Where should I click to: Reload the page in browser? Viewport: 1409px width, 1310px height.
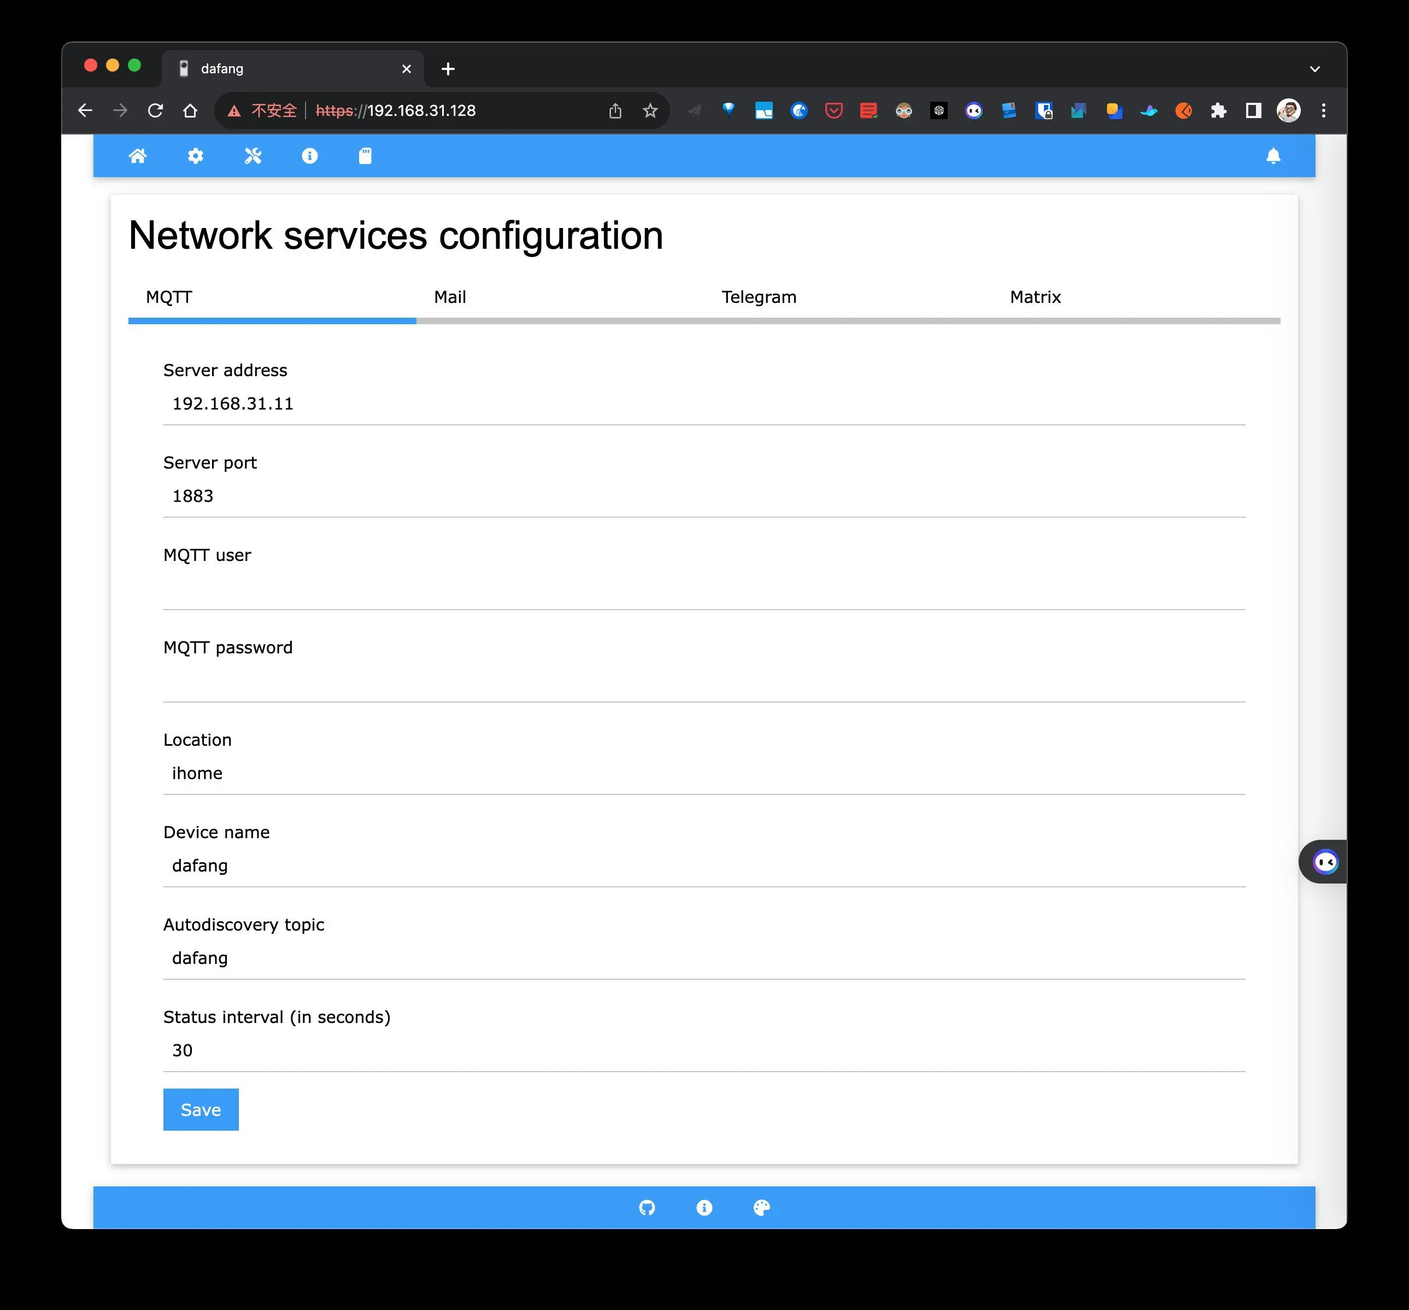[155, 110]
